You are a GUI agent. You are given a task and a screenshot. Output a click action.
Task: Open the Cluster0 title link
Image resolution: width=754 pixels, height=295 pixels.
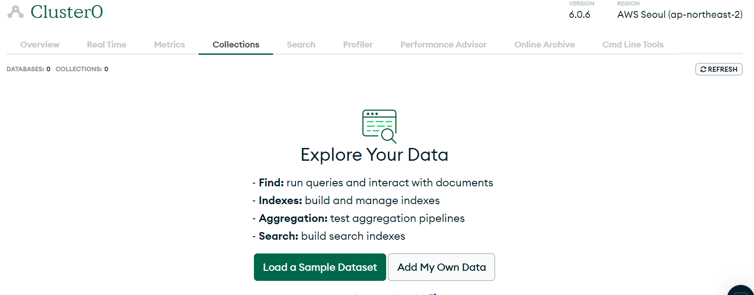(67, 12)
